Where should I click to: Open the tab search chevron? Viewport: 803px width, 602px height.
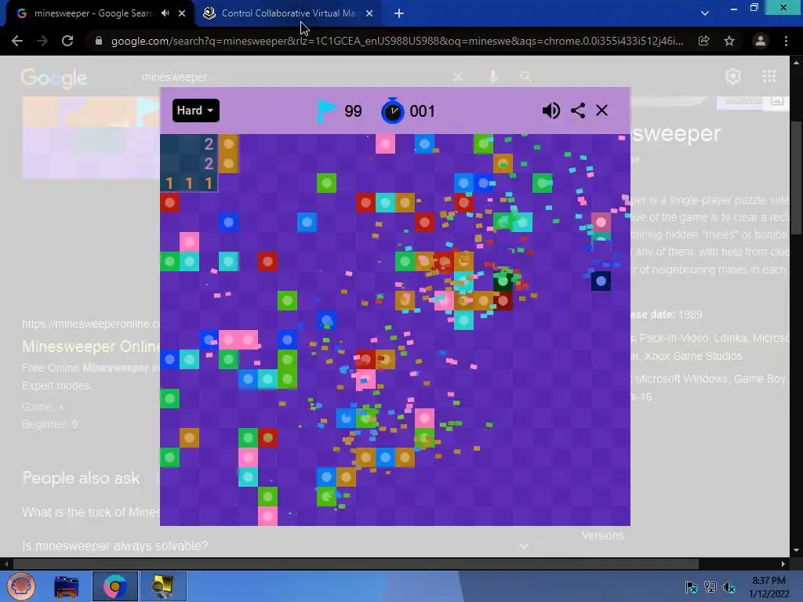click(x=705, y=13)
